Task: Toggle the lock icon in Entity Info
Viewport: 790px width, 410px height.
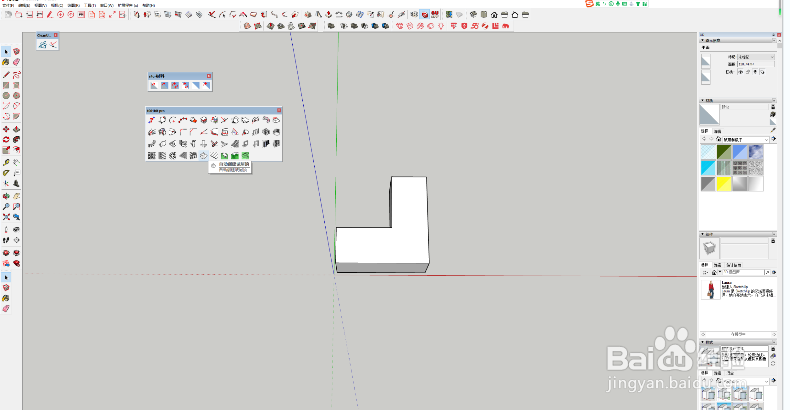Action: 748,72
